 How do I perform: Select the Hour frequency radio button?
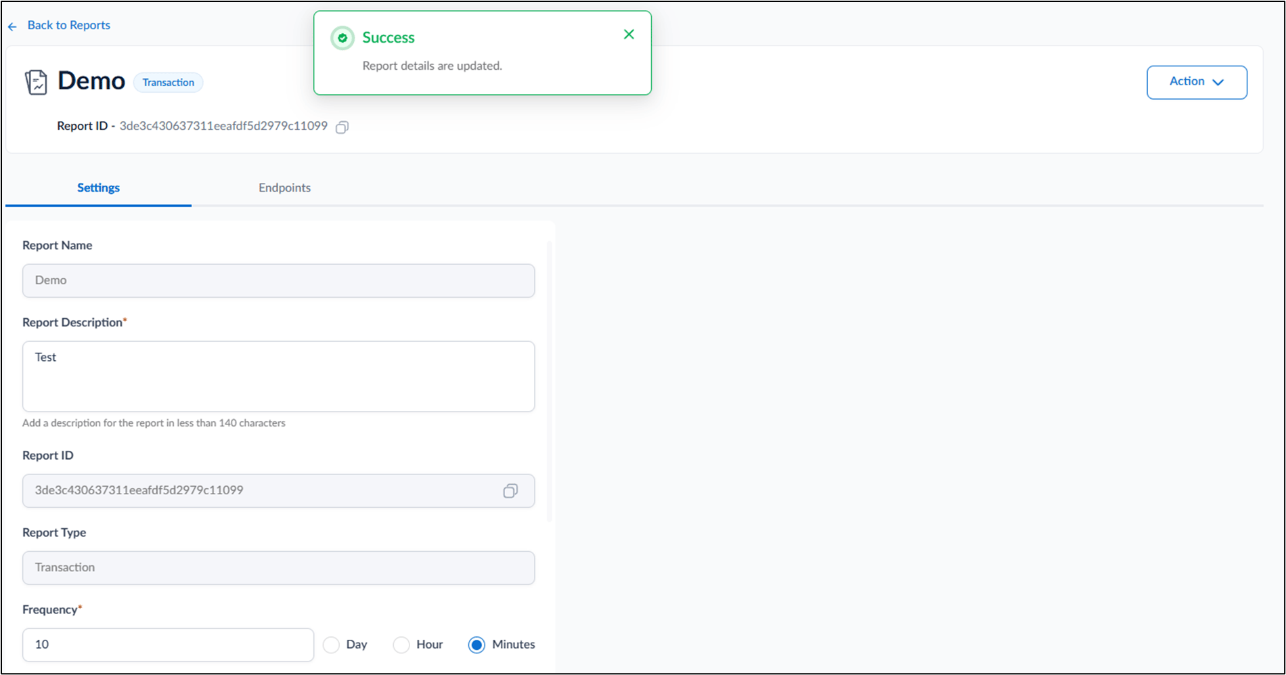401,645
